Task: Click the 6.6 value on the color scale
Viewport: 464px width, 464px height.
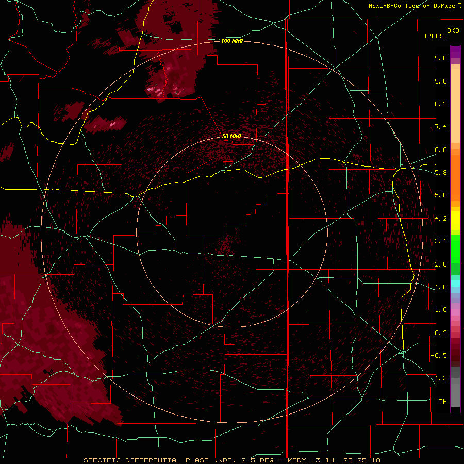Action: (x=441, y=150)
